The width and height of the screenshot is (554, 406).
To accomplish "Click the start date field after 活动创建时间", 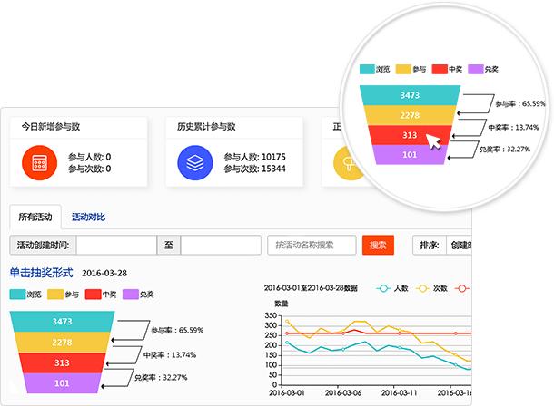I will tap(116, 245).
